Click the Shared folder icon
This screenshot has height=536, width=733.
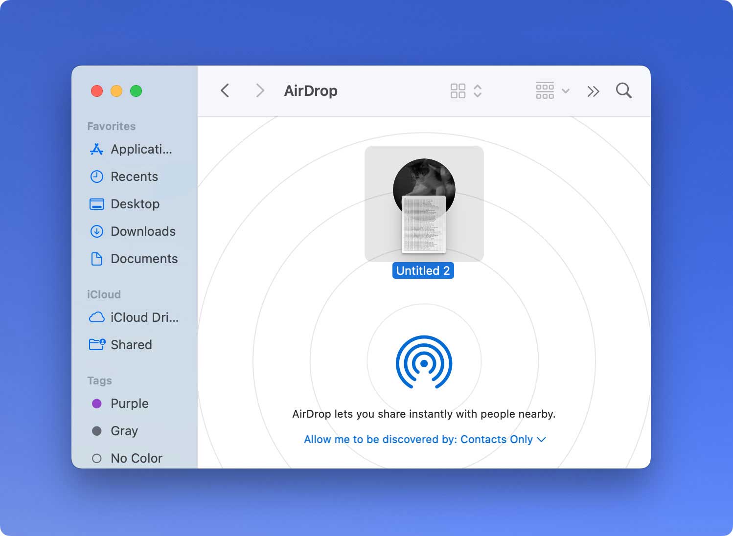tap(97, 345)
